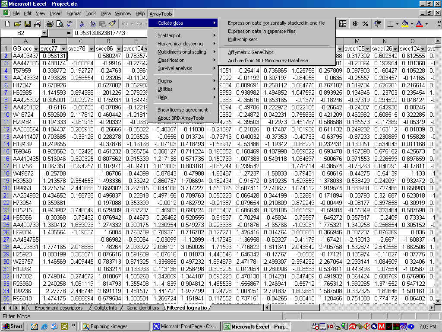Click the Undo arrow icon
The height and width of the screenshot is (332, 442).
[125, 24]
